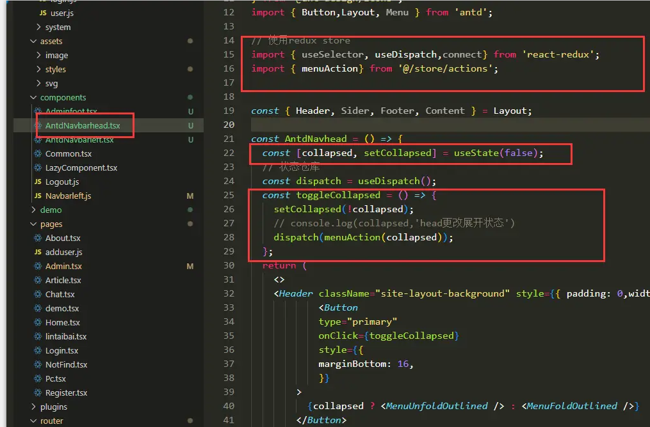Open Article.tsx file

(63, 281)
